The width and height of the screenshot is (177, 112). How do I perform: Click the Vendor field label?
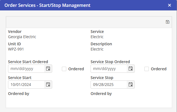15,32
